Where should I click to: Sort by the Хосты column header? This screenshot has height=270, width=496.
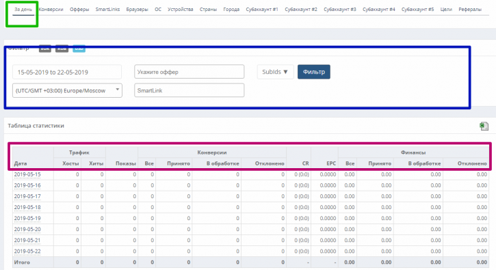[x=70, y=163]
